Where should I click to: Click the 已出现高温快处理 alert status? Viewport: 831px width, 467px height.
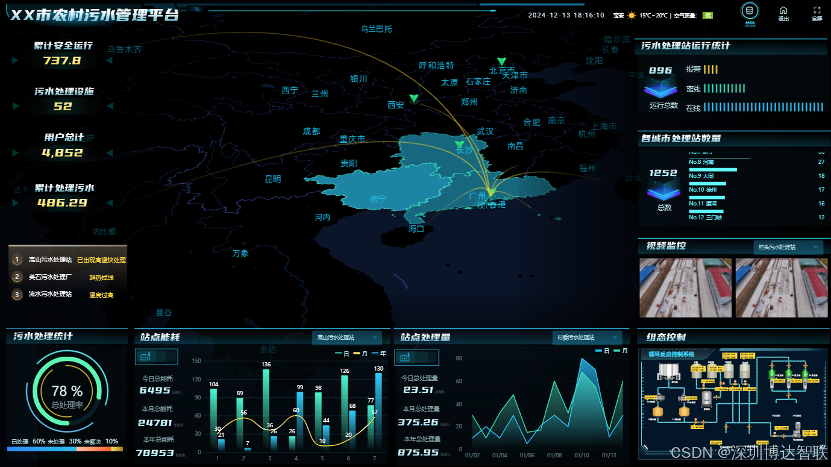click(x=101, y=260)
